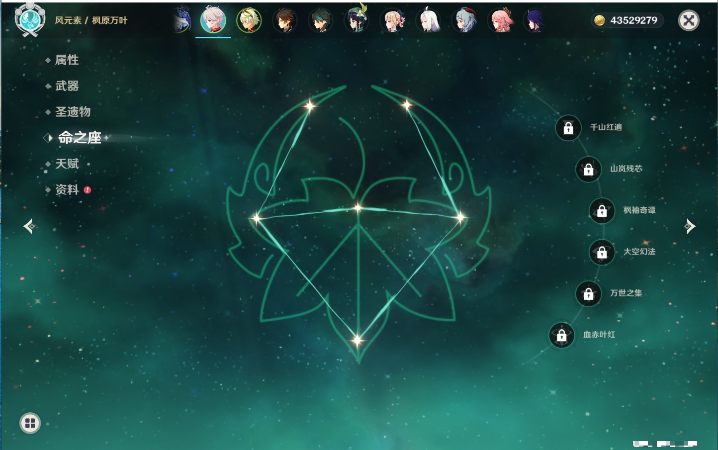Switch to the purple-haired Raiden avatar
This screenshot has height=450, width=718.
535,20
